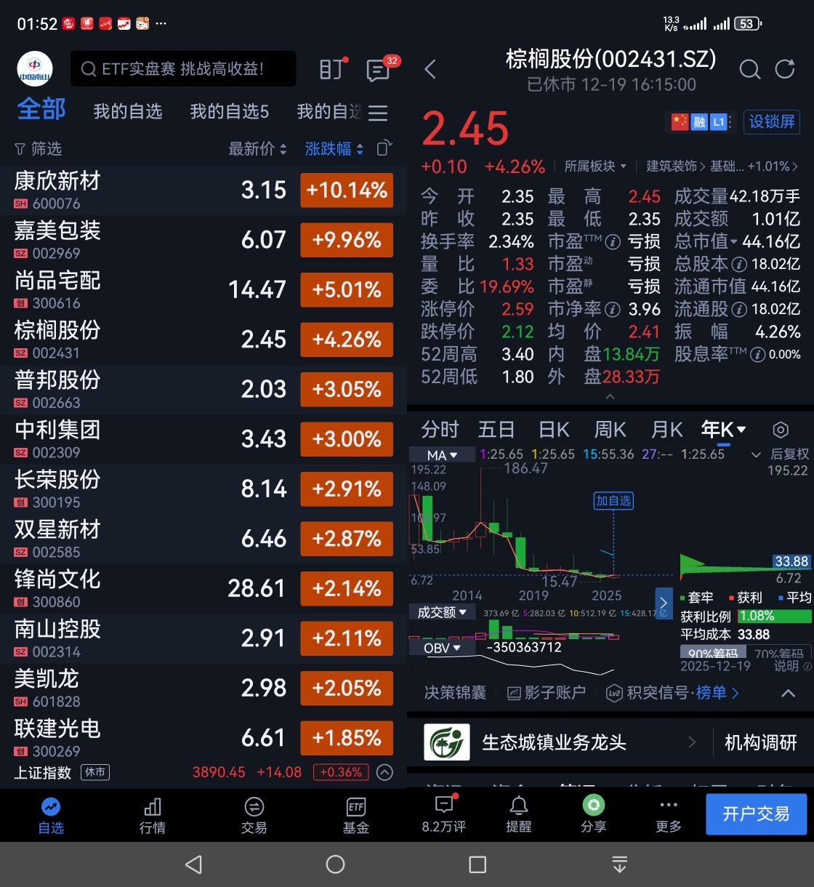This screenshot has height=887, width=814.
Task: Switch to the 日K chart tab
Action: click(x=554, y=430)
